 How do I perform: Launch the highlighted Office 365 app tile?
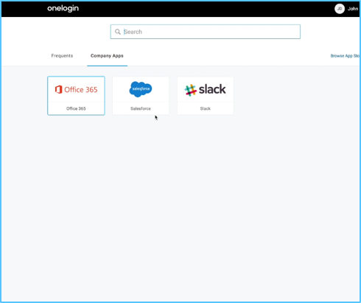76,96
